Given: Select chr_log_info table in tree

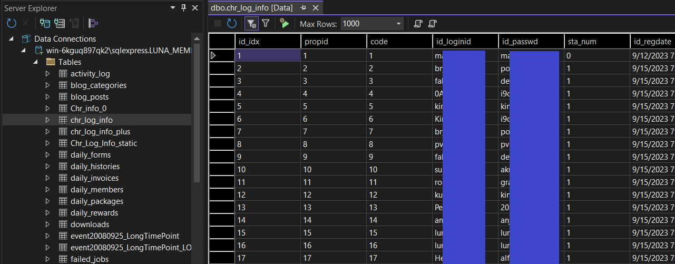Looking at the screenshot, I should coord(92,120).
